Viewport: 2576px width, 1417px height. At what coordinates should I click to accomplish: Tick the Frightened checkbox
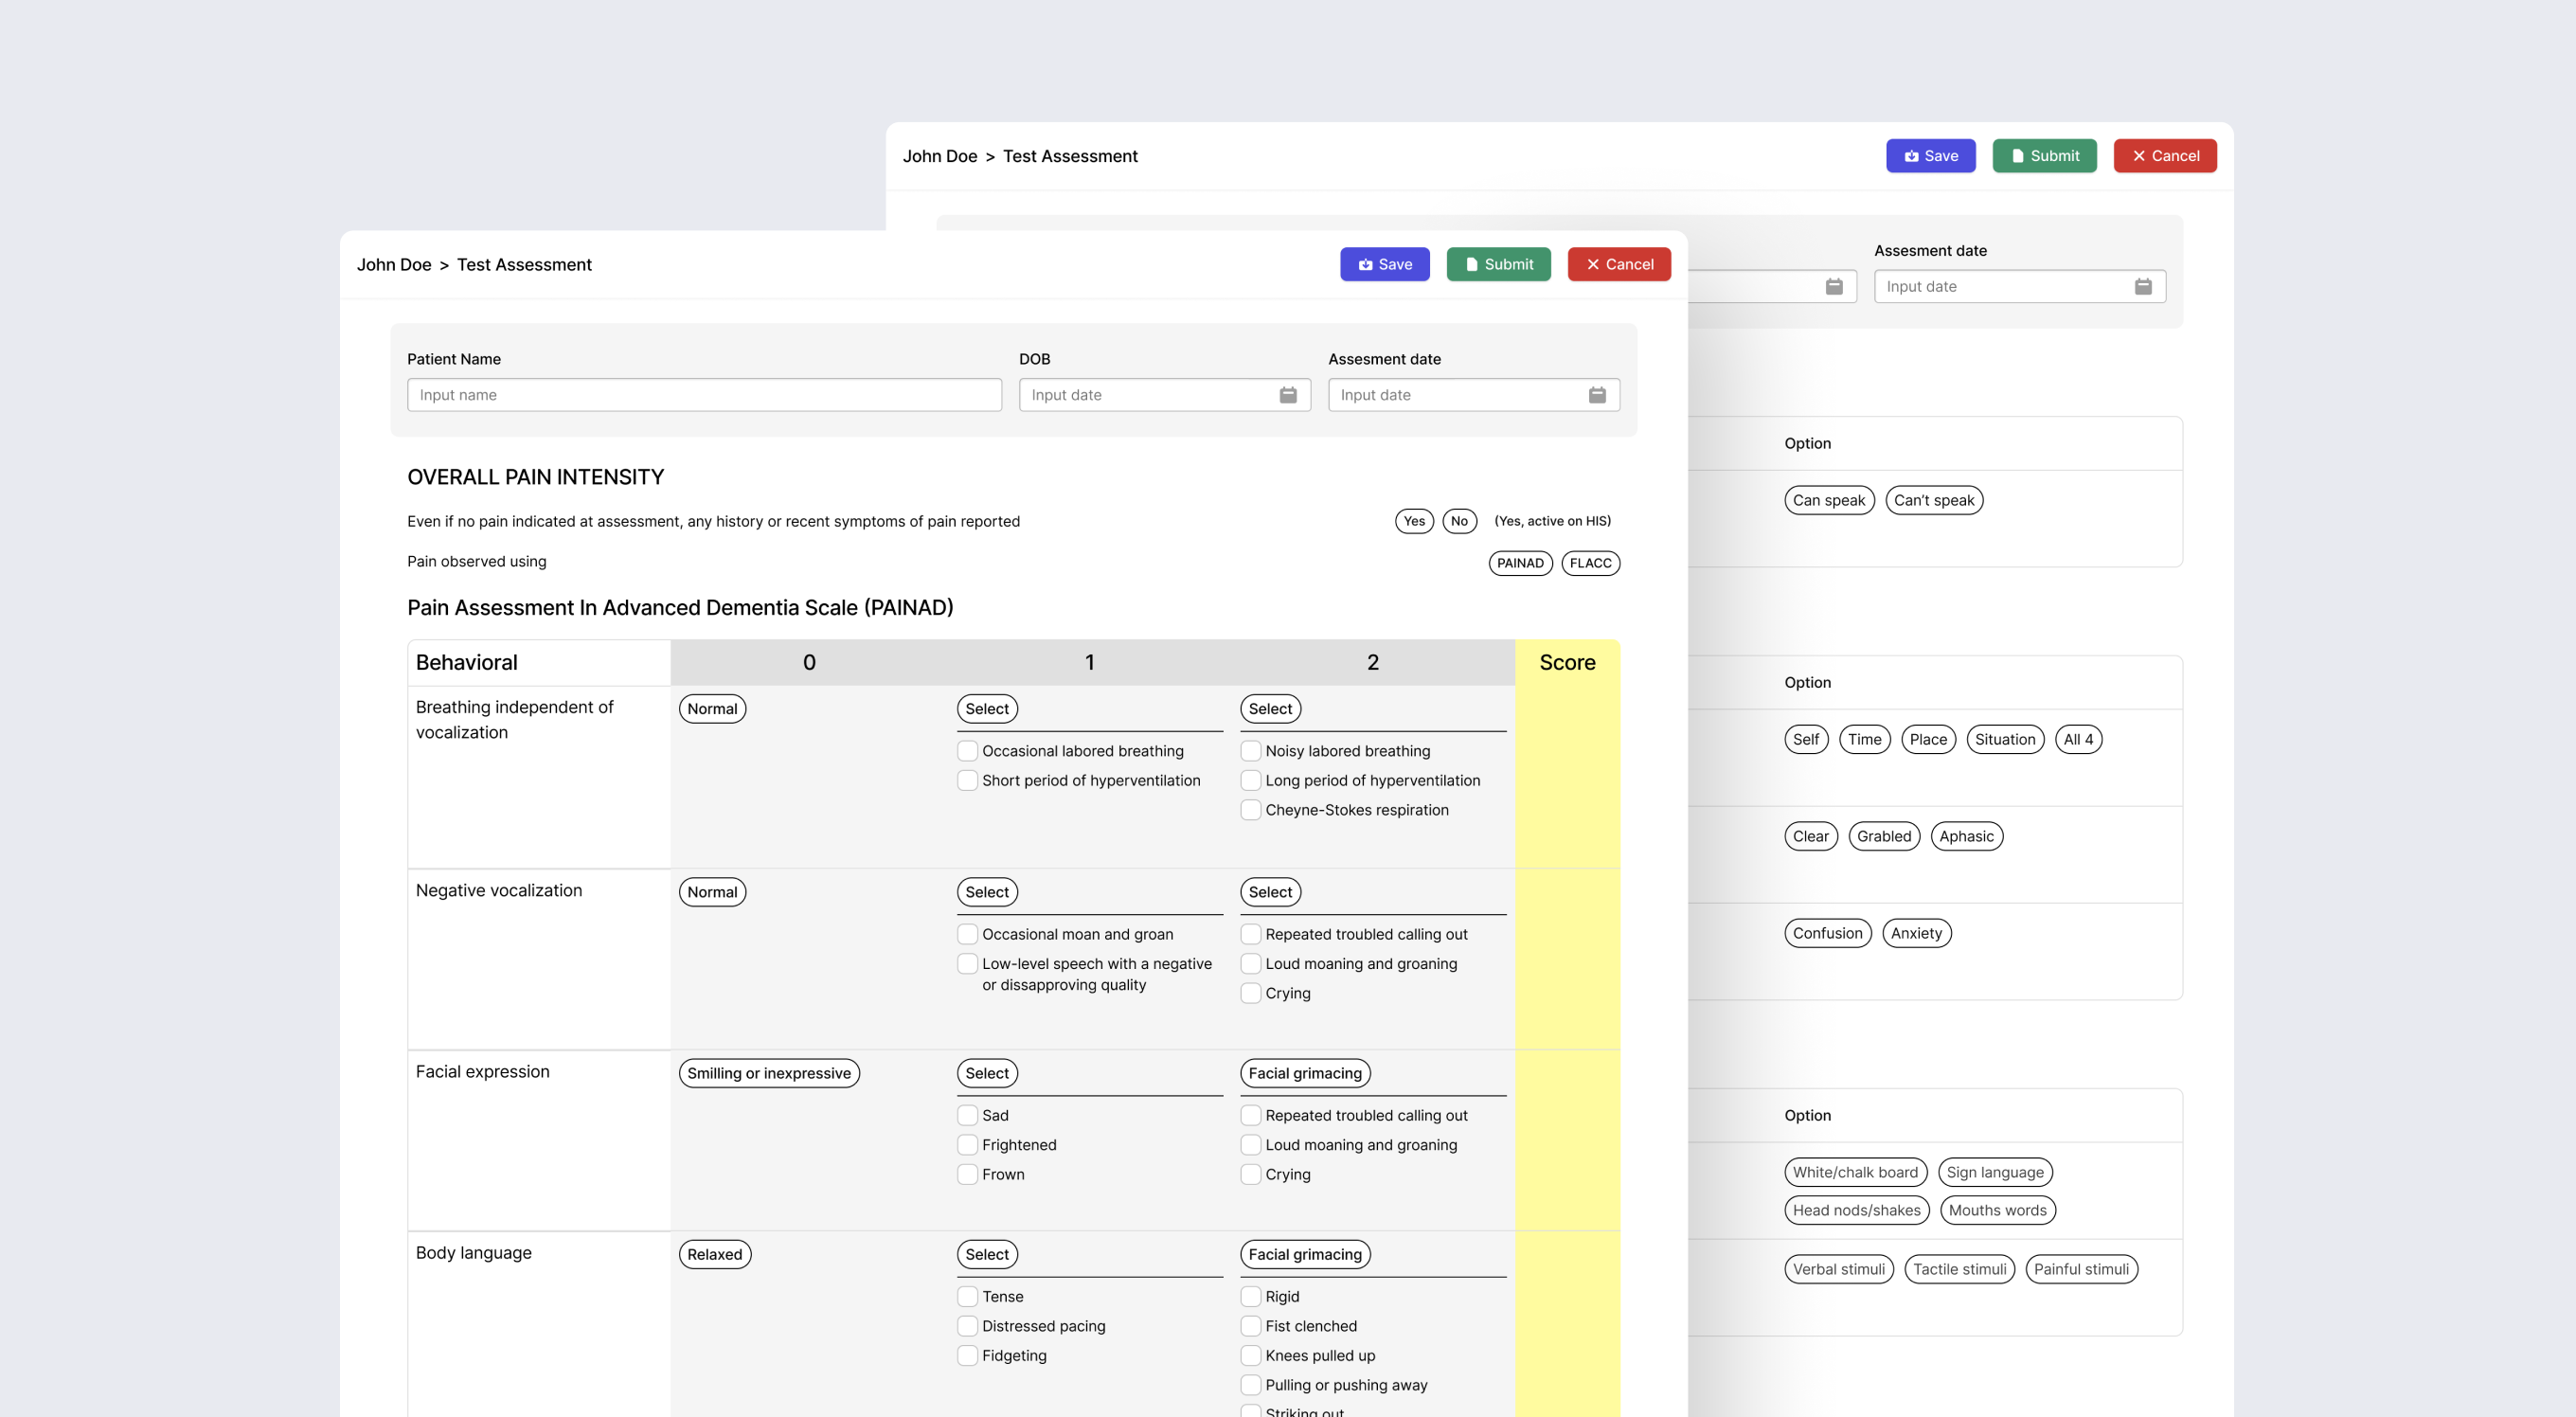pos(967,1145)
